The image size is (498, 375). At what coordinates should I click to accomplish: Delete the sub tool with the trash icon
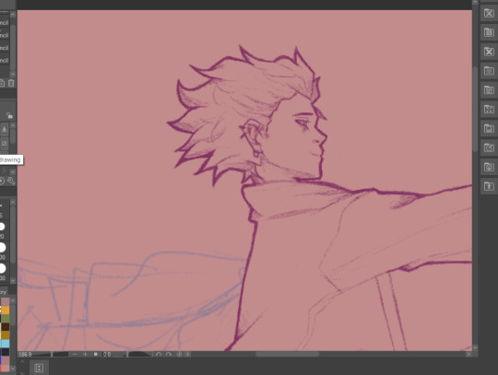11,83
